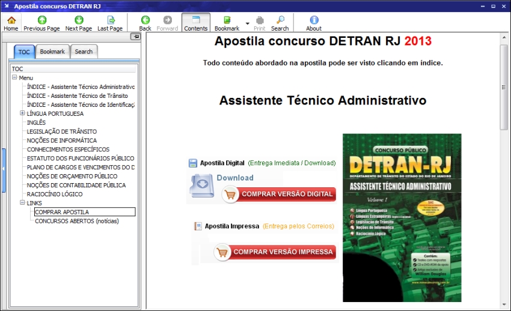Screen dimensions: 511x311
Task: Collapse the Menu tree node
Action: [x=14, y=77]
